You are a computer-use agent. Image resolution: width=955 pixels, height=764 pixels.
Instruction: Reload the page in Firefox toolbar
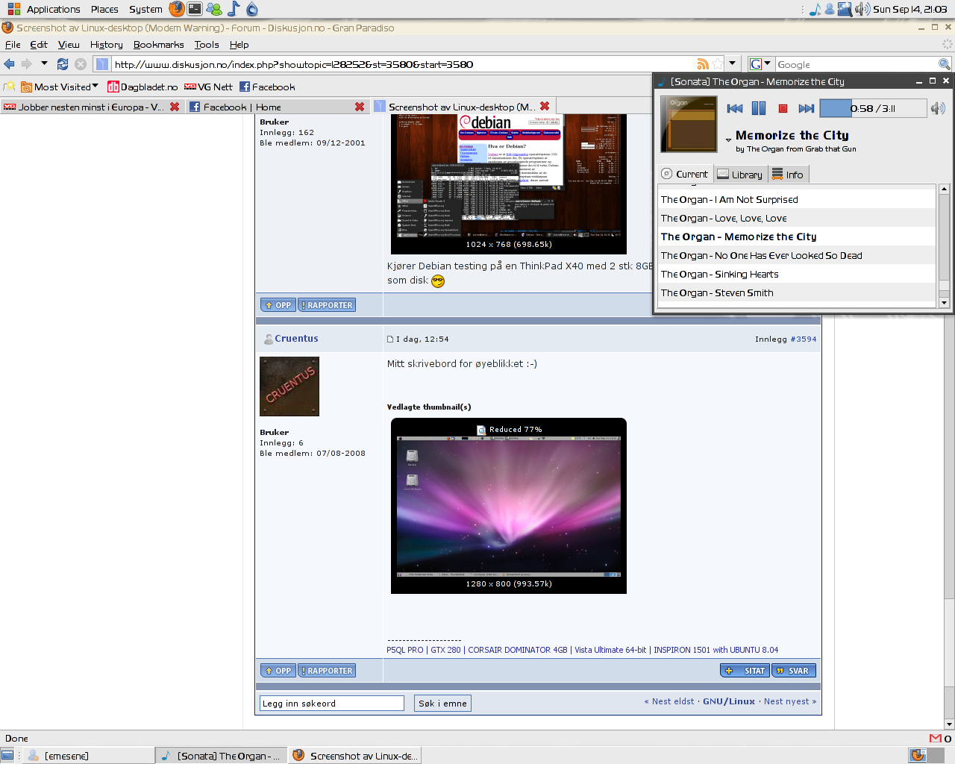click(63, 64)
